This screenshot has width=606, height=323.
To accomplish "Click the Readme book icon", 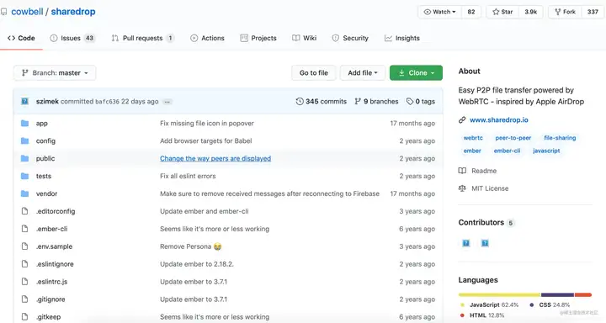I will 462,171.
